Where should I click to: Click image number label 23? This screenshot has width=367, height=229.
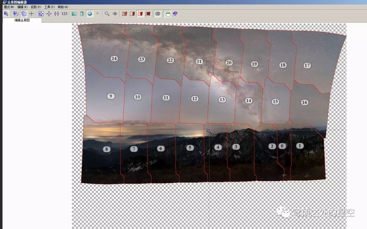pyautogui.click(x=141, y=59)
